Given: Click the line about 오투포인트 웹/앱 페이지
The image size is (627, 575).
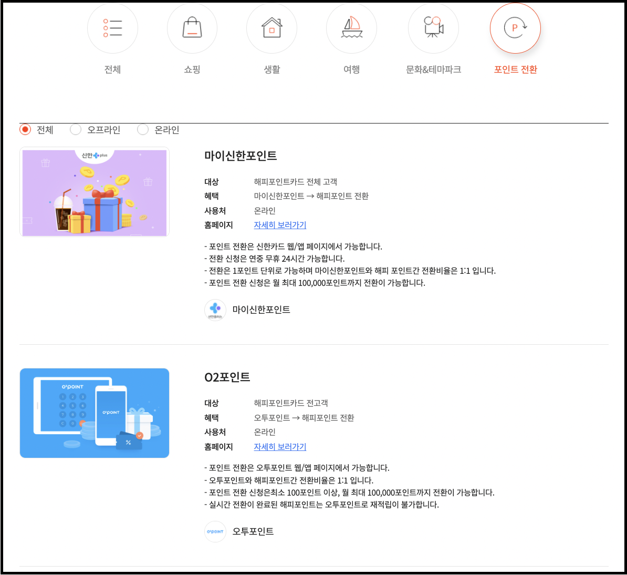Looking at the screenshot, I should (297, 468).
